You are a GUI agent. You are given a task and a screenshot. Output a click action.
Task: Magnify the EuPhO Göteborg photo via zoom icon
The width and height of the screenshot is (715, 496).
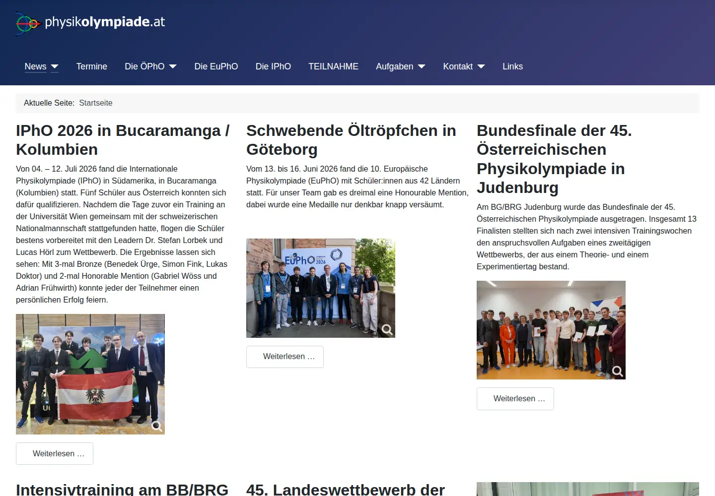point(387,329)
